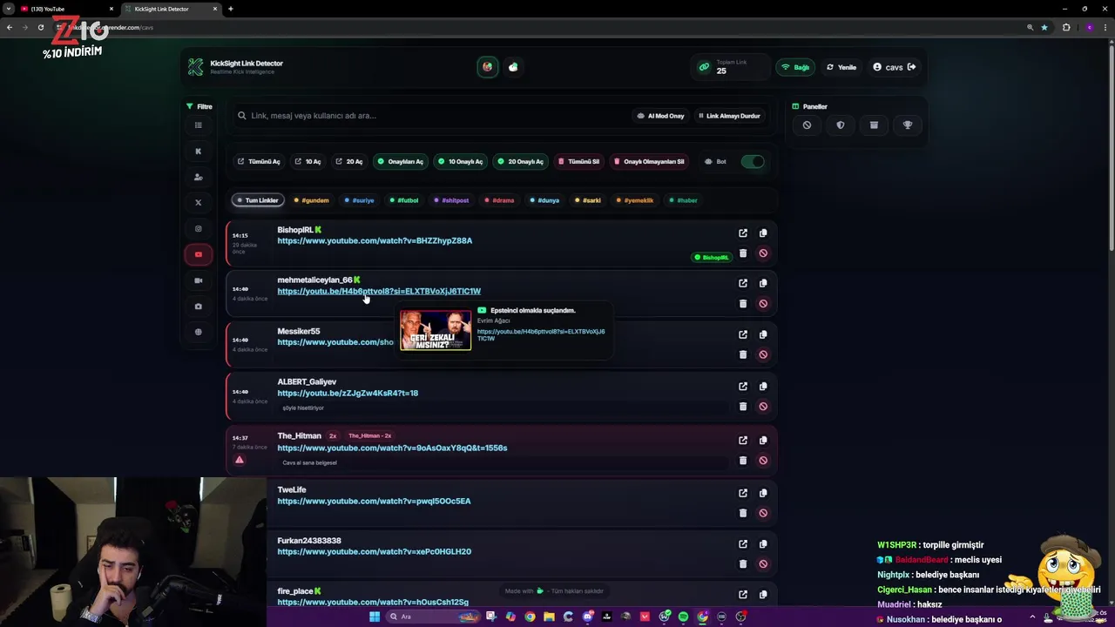
Task: Filter by #gundem tag
Action: click(312, 200)
